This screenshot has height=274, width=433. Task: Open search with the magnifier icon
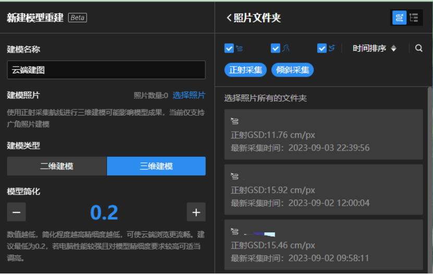coord(419,48)
